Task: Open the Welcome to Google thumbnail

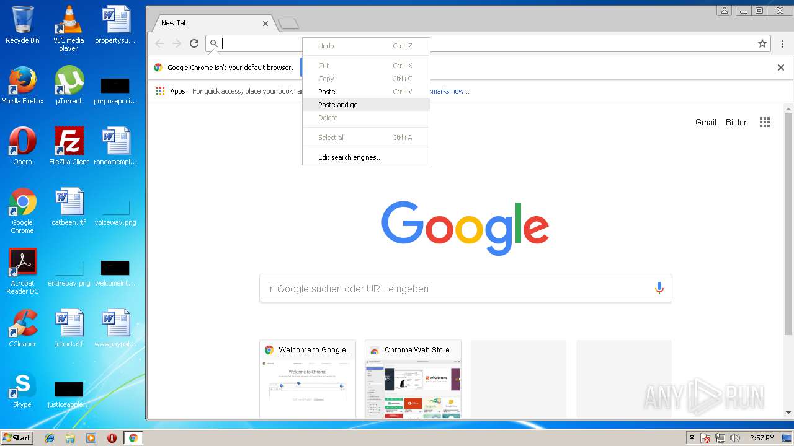Action: pyautogui.click(x=308, y=378)
